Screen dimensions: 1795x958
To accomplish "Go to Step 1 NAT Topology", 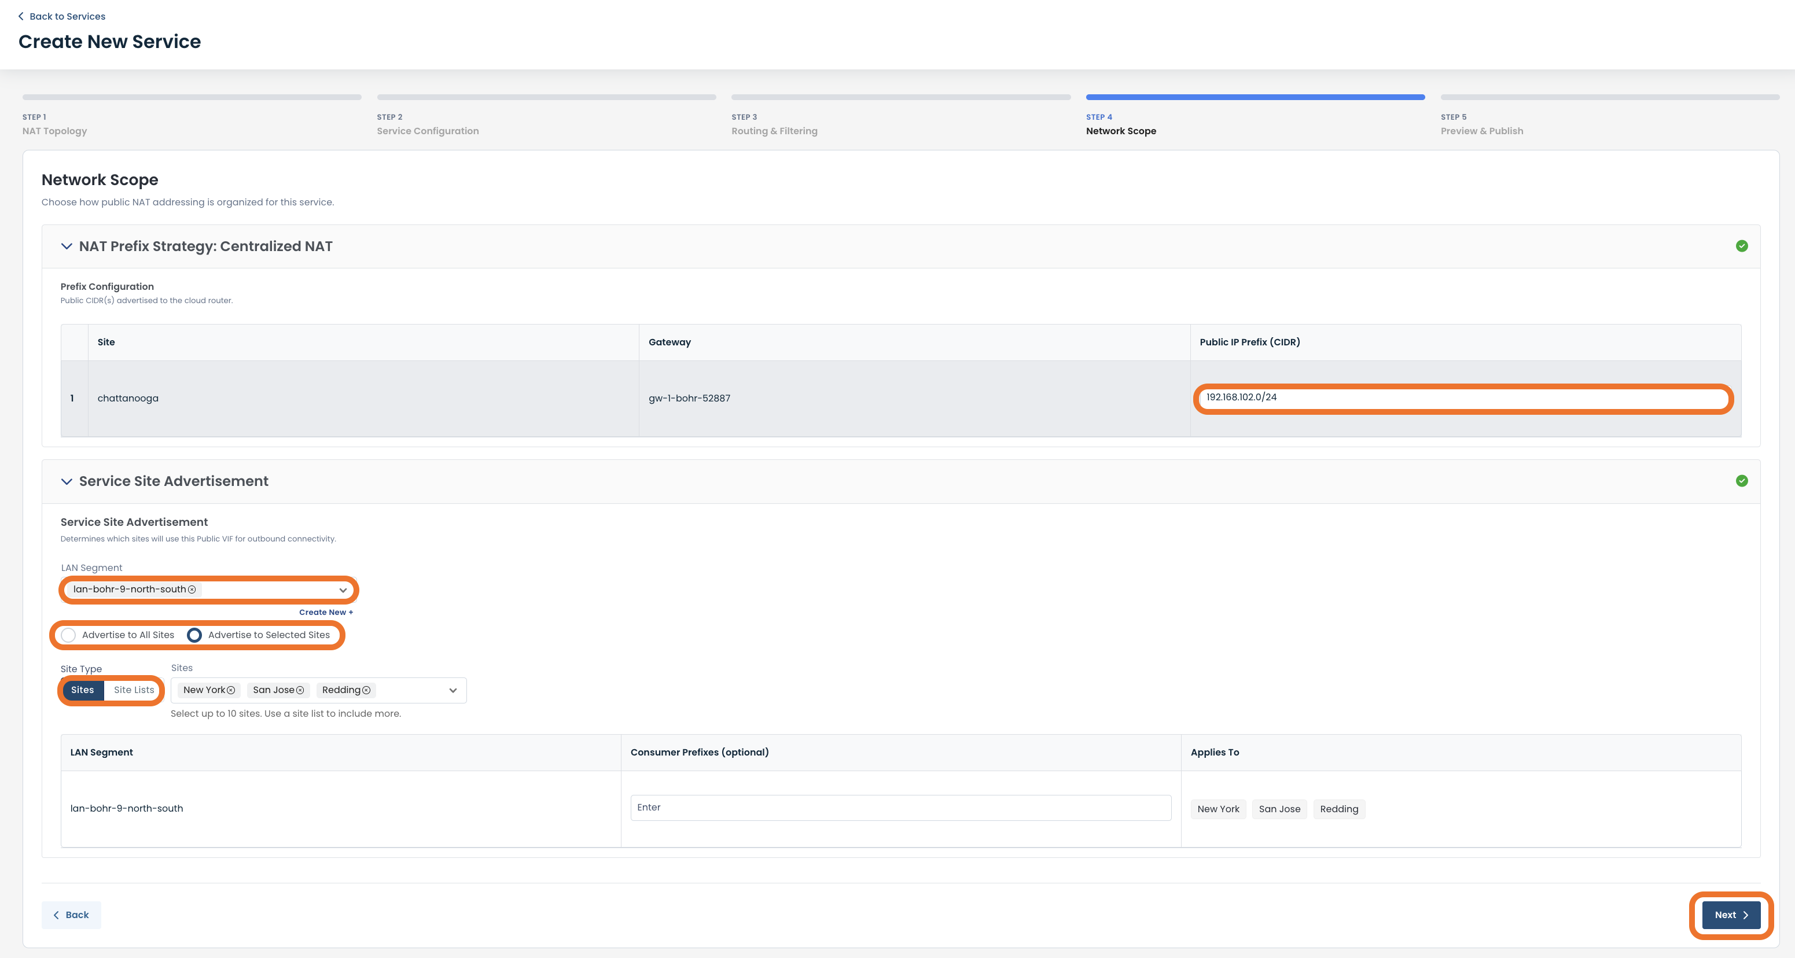I will (x=192, y=116).
